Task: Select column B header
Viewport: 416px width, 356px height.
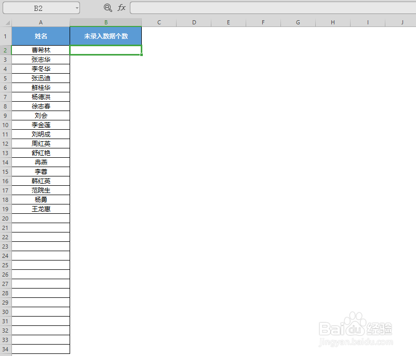Action: (x=106, y=22)
